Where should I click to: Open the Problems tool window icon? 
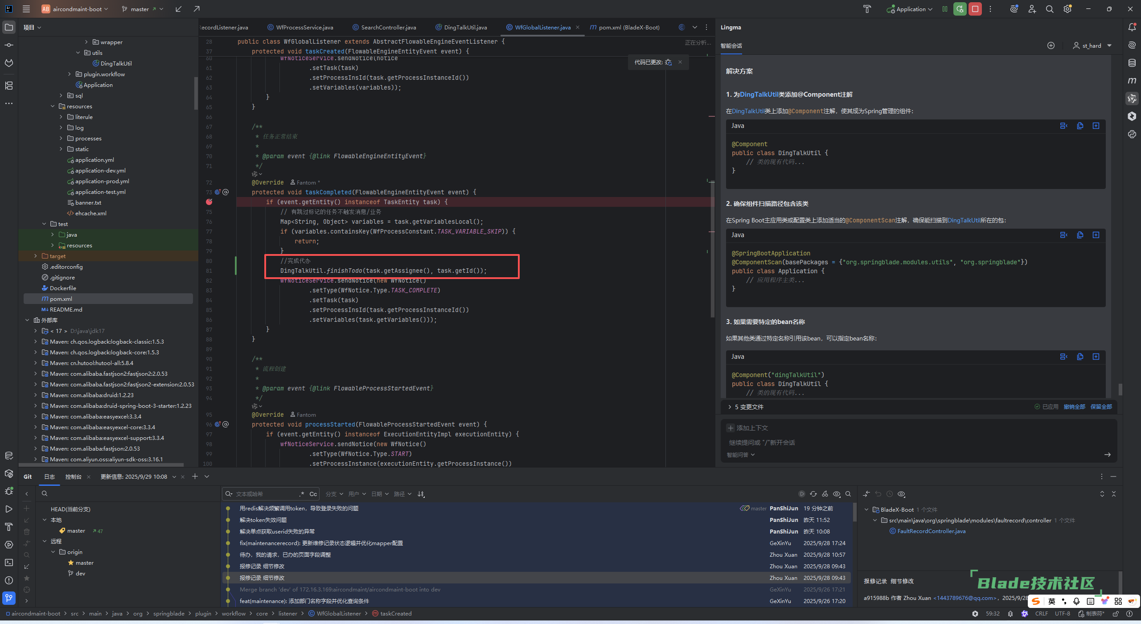pos(9,580)
